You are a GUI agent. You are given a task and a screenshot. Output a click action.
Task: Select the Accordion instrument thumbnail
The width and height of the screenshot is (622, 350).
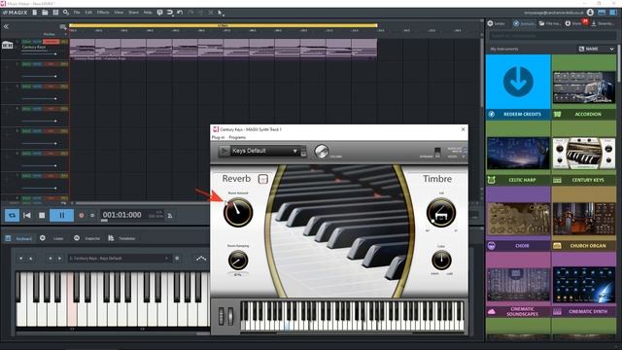(x=584, y=87)
